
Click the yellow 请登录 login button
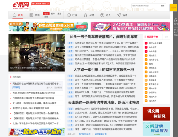click(173, 8)
